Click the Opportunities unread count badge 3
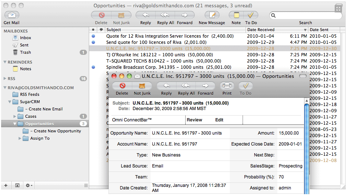Screen dimensions: 346x196 pyautogui.click(x=83, y=124)
